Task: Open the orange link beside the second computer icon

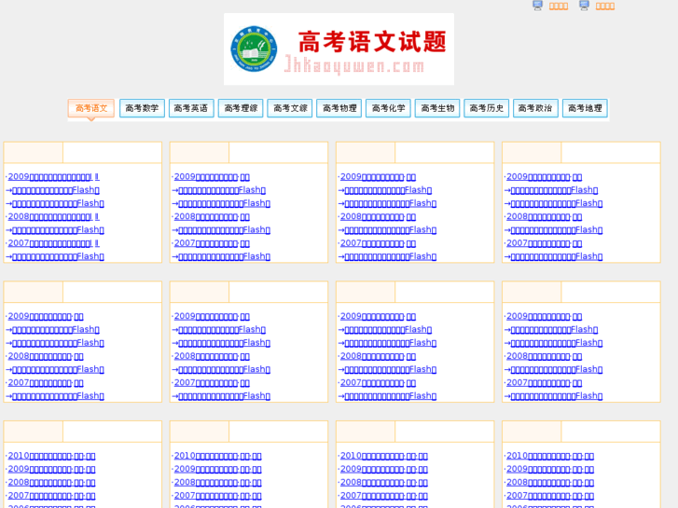Action: [604, 6]
